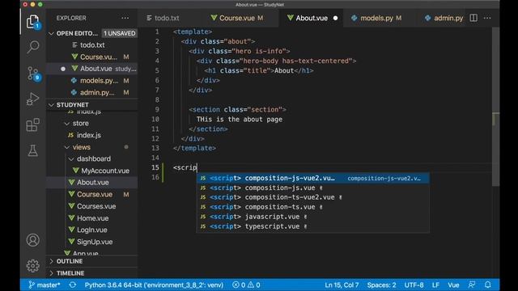
Task: Change Vue language mode
Action: pos(453,285)
